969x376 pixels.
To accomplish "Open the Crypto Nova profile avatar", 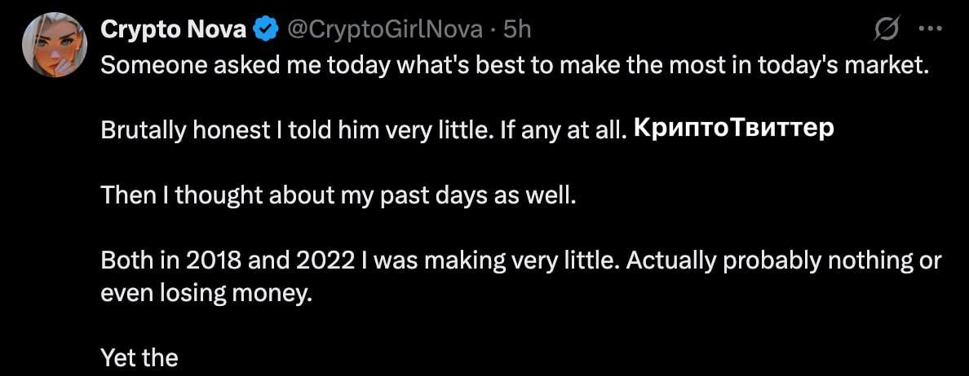I will [x=55, y=46].
